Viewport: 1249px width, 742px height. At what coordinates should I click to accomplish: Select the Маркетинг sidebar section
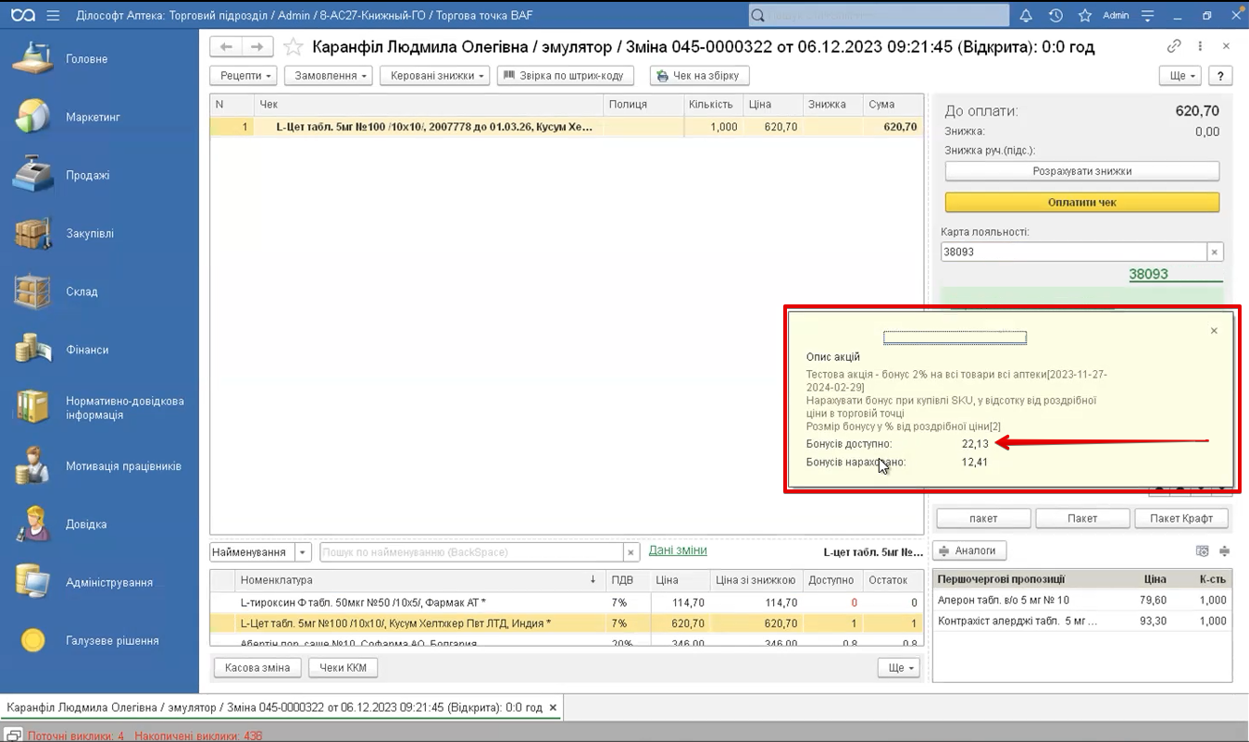click(93, 117)
